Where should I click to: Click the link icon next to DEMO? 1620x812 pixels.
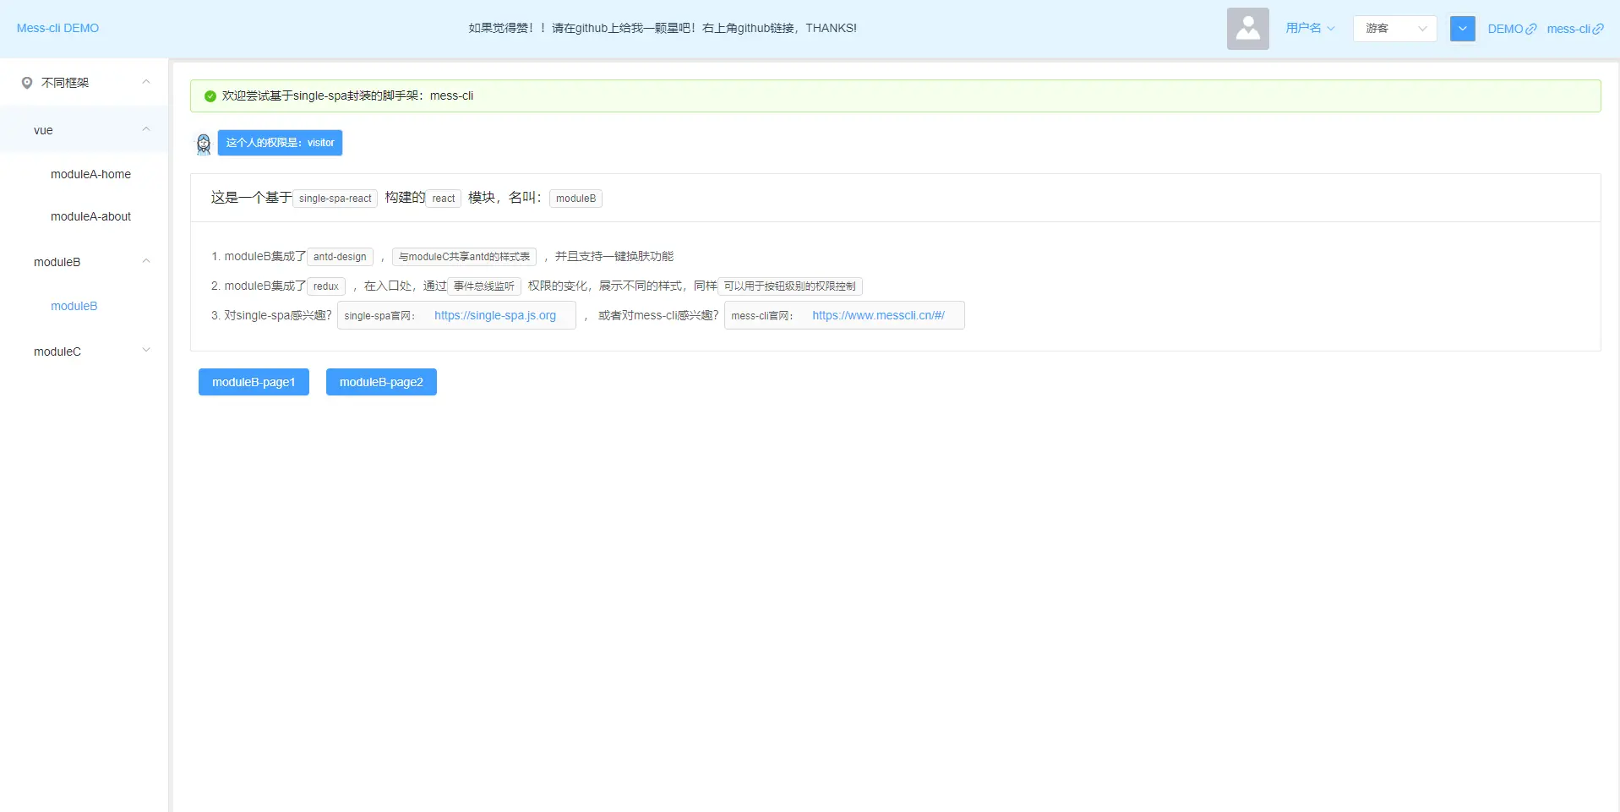(1530, 28)
